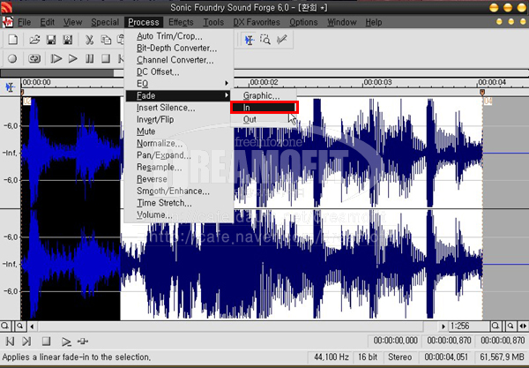Select the Magnify tool icon
This screenshot has width=529, height=368.
point(265,40)
